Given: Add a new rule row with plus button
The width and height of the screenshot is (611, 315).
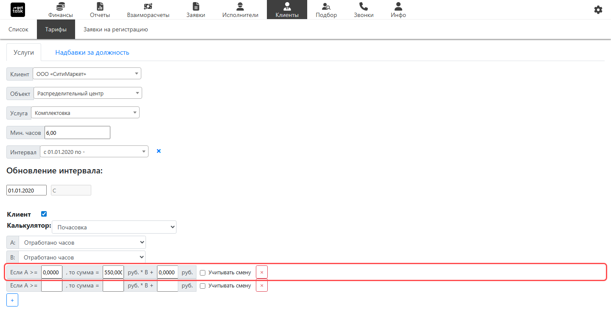Looking at the screenshot, I should coord(12,300).
